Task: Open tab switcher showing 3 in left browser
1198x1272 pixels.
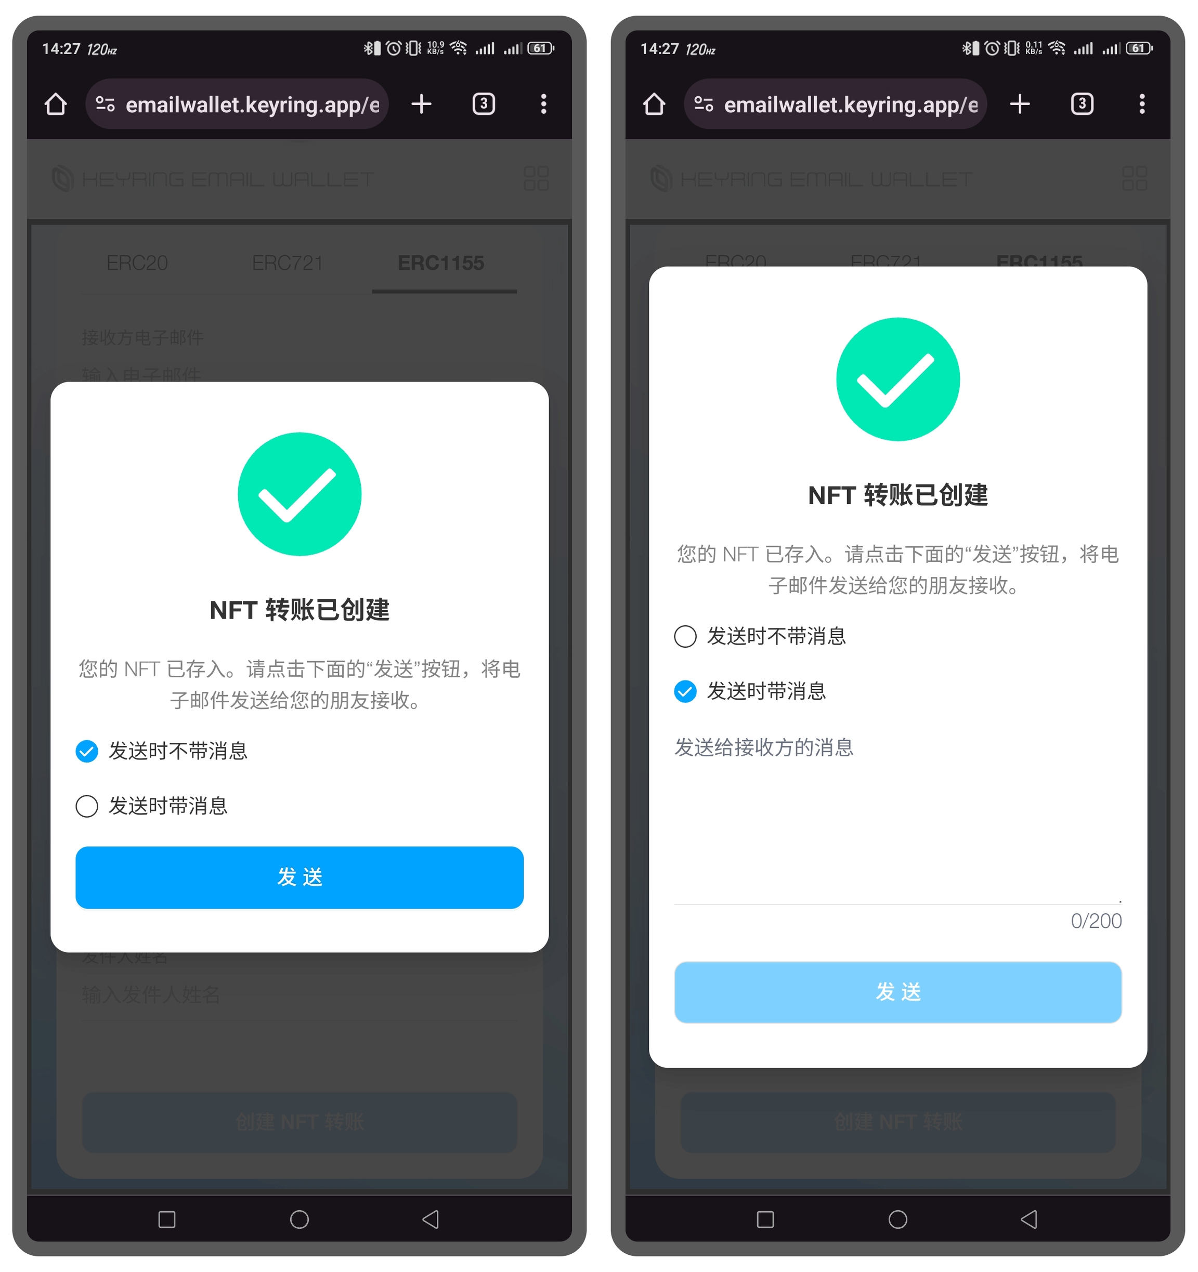Action: pos(484,103)
